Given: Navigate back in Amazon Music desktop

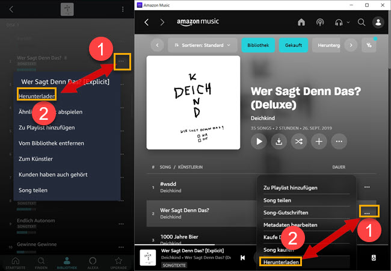Looking at the screenshot, I should (x=147, y=22).
